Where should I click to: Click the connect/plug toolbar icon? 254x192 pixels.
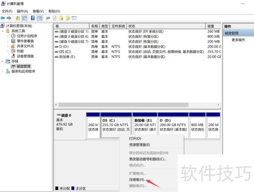pyautogui.click(x=48, y=18)
